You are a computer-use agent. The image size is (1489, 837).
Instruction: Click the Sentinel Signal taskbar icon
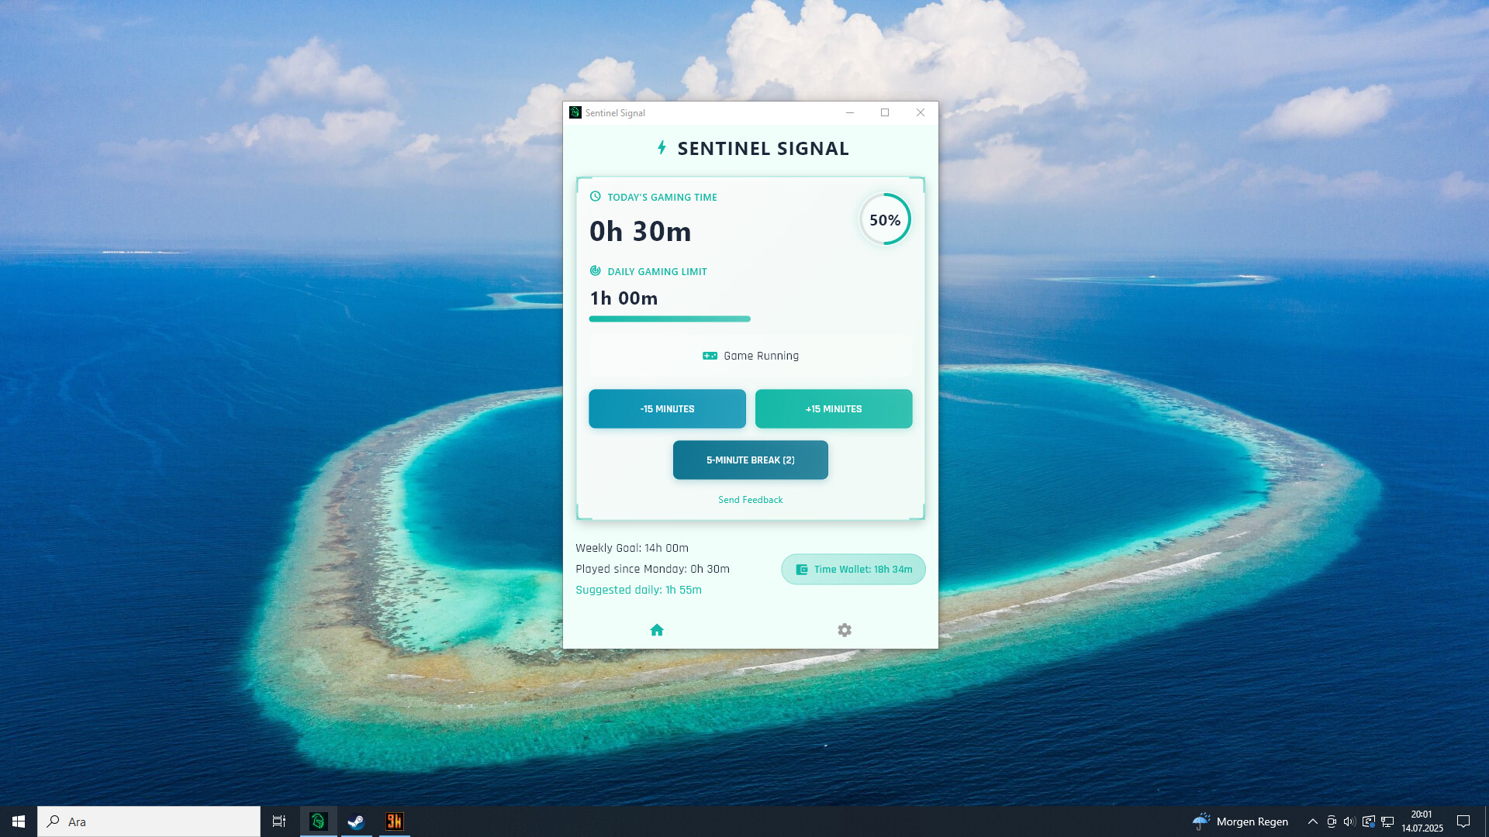318,821
